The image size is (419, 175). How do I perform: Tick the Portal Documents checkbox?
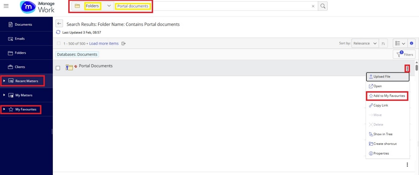click(x=58, y=68)
